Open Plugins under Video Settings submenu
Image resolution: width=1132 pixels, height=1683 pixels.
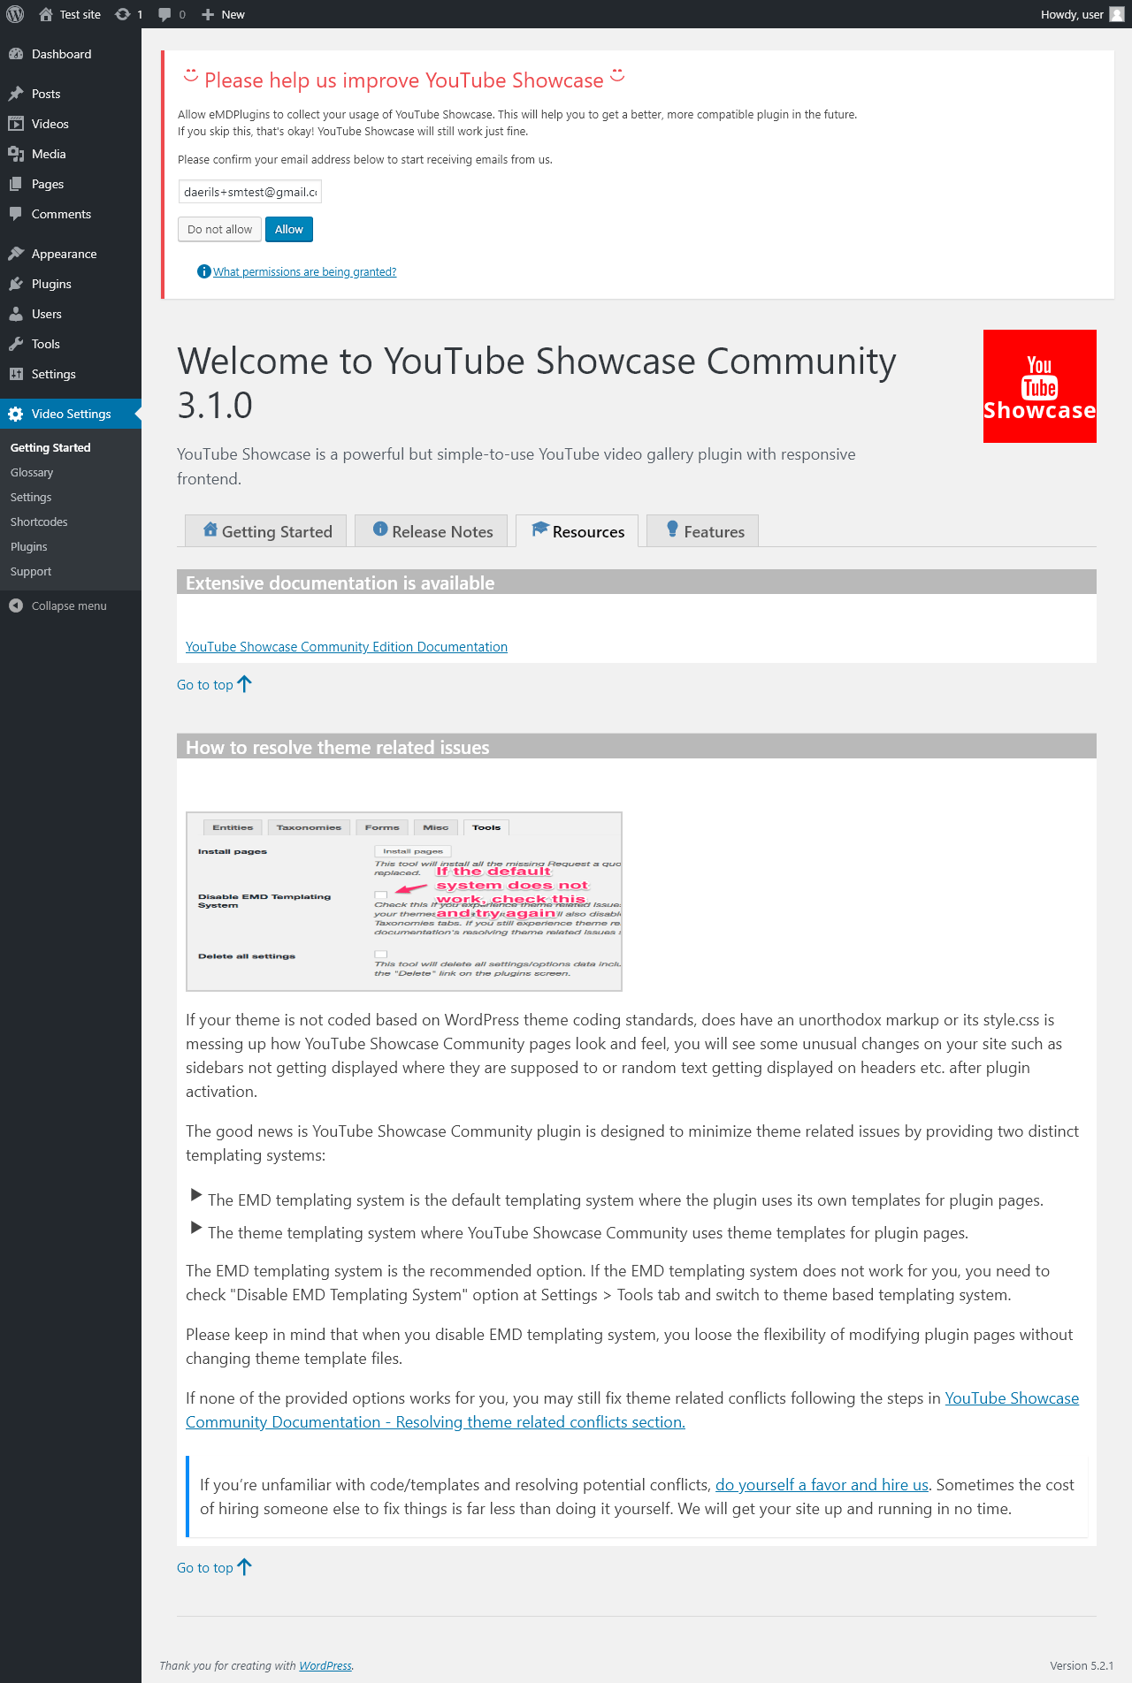point(29,547)
